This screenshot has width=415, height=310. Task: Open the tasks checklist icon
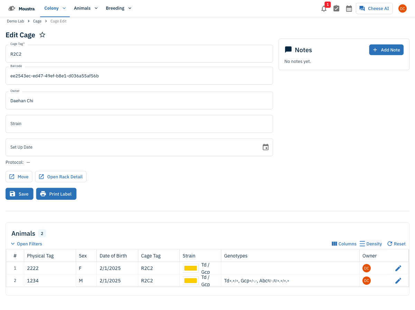336,9
